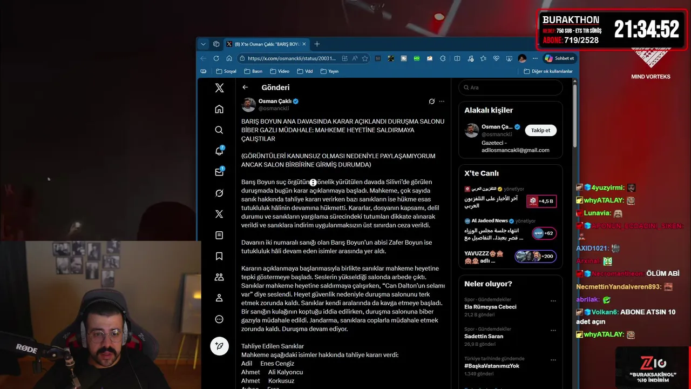Open the browser Extensions puzzle icon
The image size is (691, 389).
[443, 58]
